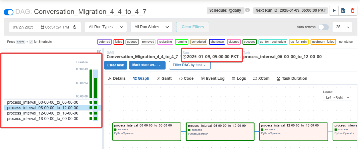360x149 pixels.
Task: Open the All Run Types dropdown
Action: (106, 27)
